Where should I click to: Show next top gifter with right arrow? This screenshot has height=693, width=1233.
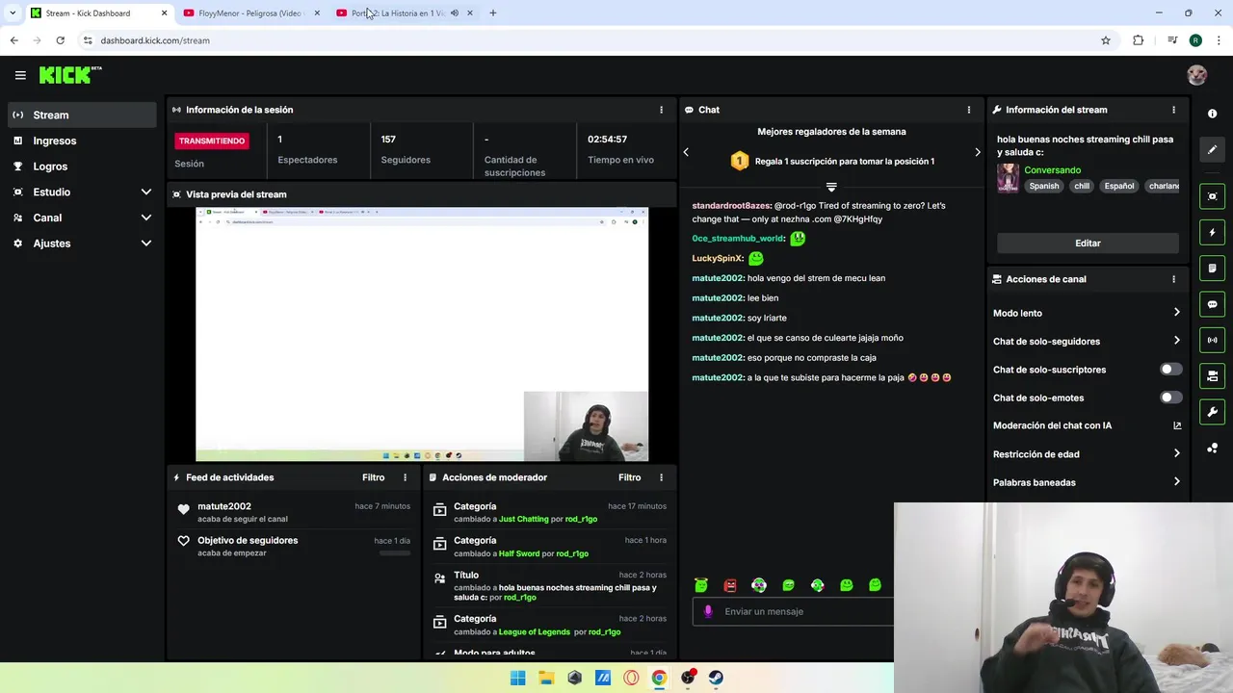click(977, 152)
